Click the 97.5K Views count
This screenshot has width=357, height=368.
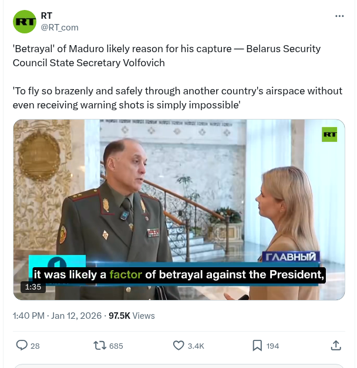(x=132, y=315)
